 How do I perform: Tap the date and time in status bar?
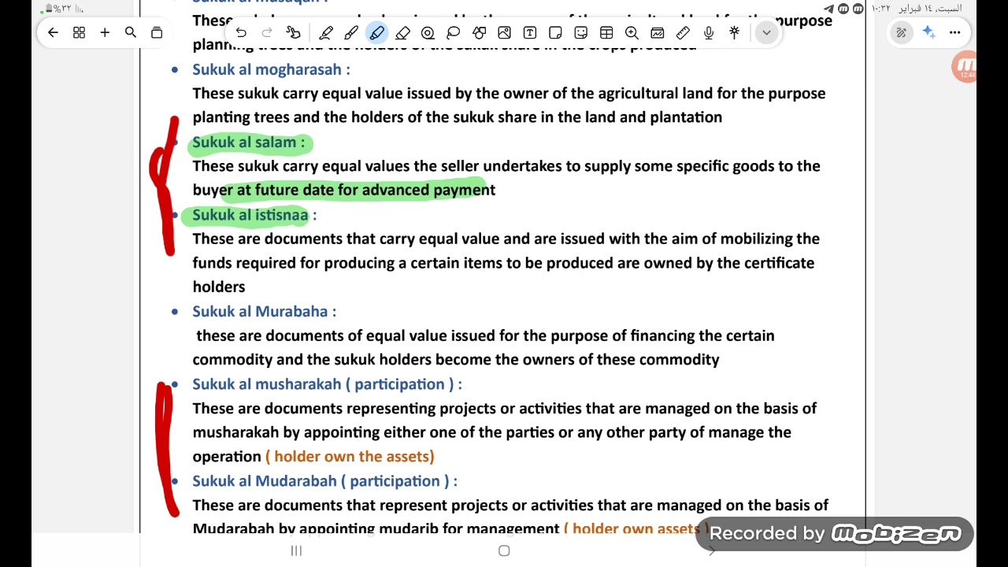click(x=917, y=9)
